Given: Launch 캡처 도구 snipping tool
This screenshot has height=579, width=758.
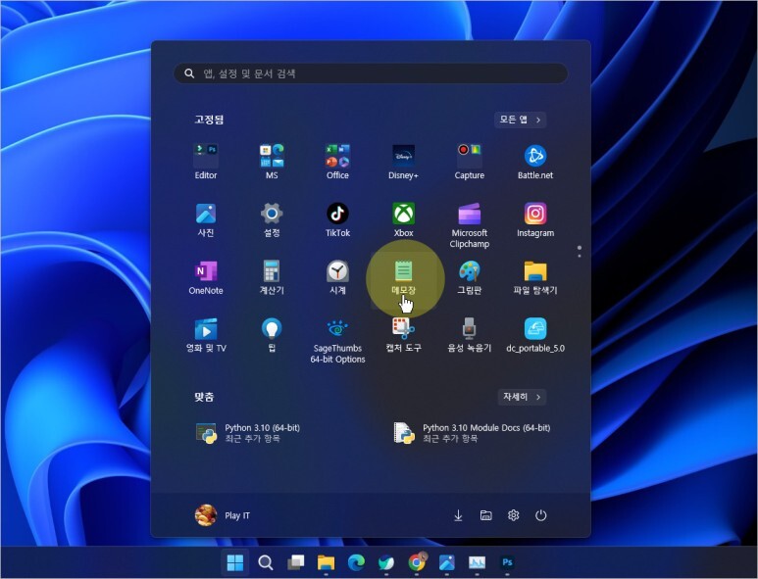Looking at the screenshot, I should pyautogui.click(x=403, y=335).
